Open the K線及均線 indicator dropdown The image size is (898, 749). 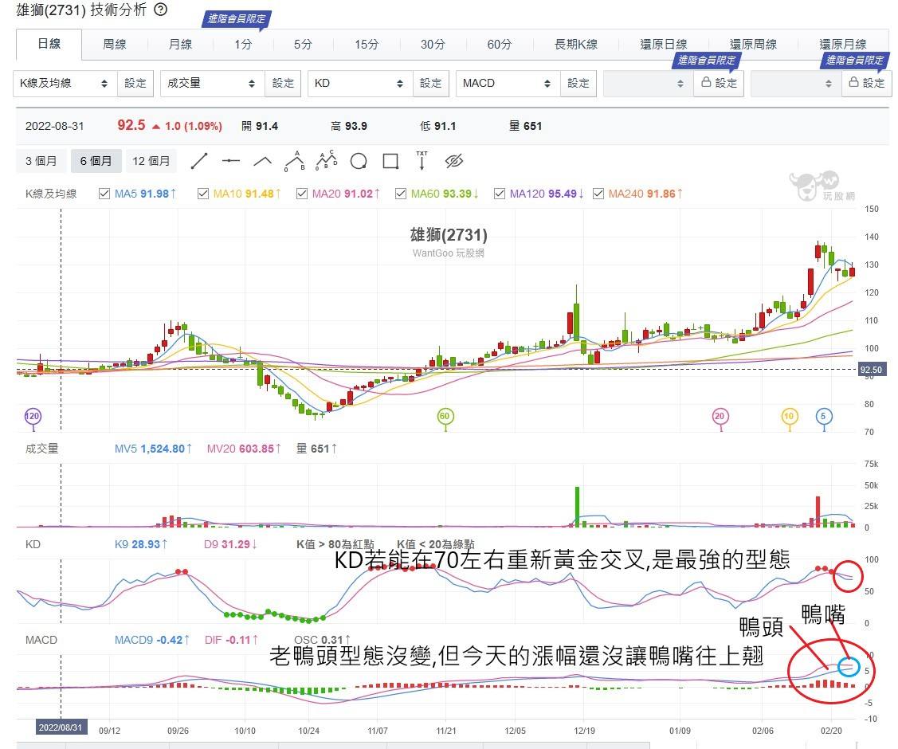click(x=65, y=84)
